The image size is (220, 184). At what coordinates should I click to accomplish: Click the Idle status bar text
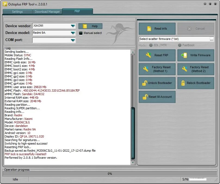[16, 179]
